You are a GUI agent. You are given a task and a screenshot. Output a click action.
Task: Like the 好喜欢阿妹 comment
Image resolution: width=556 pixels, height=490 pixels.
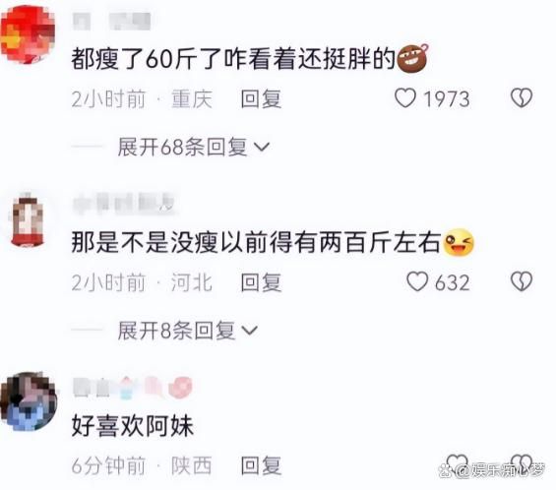pos(457,463)
